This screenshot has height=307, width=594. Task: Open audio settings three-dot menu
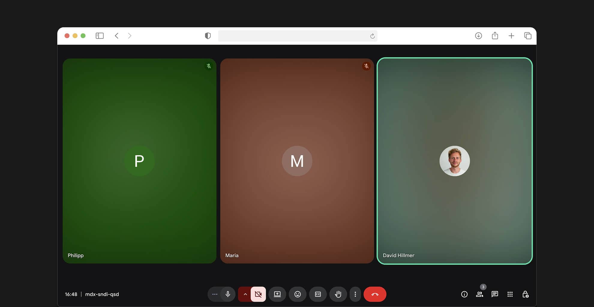tap(215, 294)
